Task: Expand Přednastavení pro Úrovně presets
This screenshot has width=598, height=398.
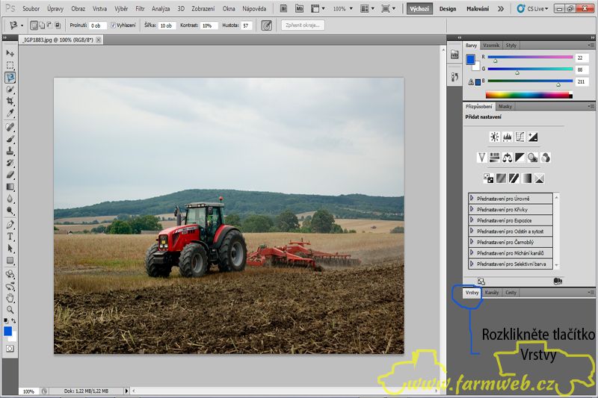Action: pyautogui.click(x=472, y=198)
